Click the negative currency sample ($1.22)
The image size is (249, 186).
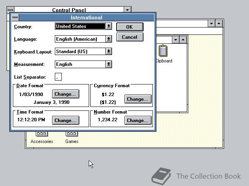pyautogui.click(x=108, y=102)
